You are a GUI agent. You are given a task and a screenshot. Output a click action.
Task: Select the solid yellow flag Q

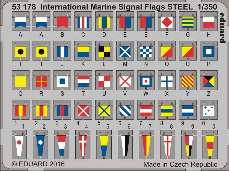(x=20, y=81)
